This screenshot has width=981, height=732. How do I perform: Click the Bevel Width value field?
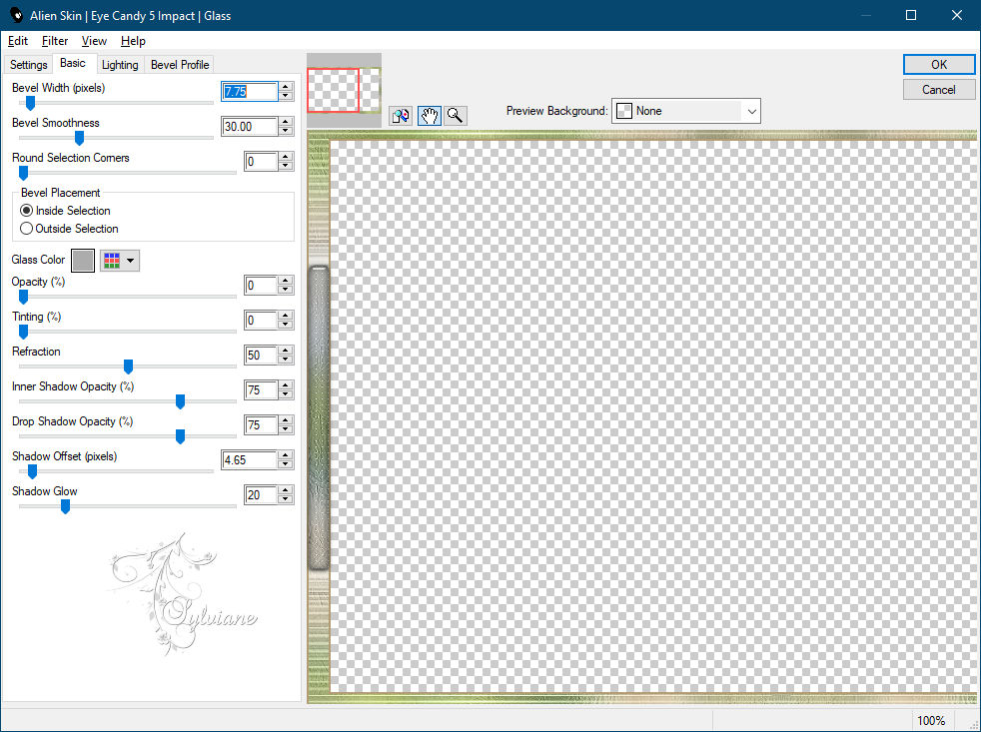tap(250, 91)
